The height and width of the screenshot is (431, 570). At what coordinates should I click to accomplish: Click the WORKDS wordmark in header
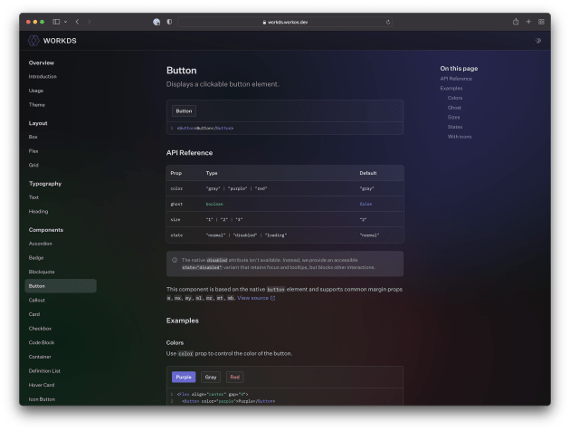(60, 41)
